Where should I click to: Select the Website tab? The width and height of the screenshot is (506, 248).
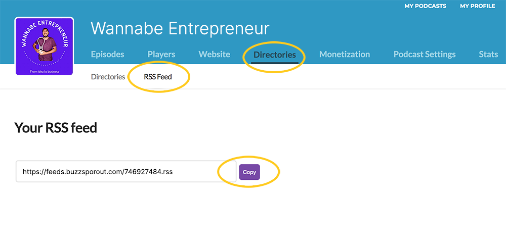click(214, 54)
